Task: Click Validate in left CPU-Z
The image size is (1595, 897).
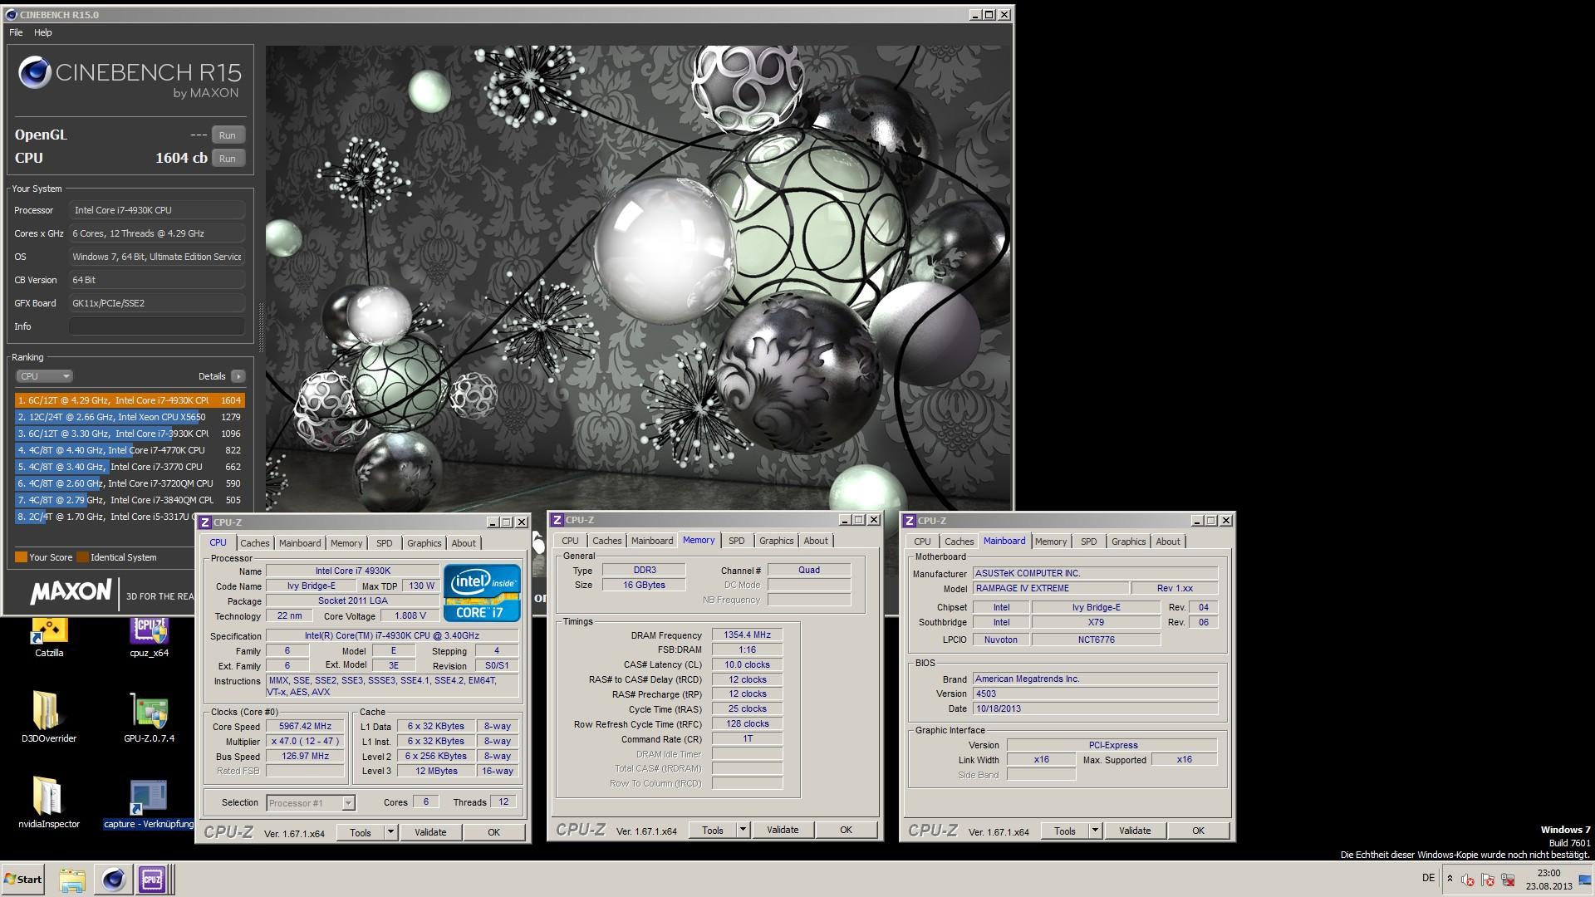Action: point(430,832)
